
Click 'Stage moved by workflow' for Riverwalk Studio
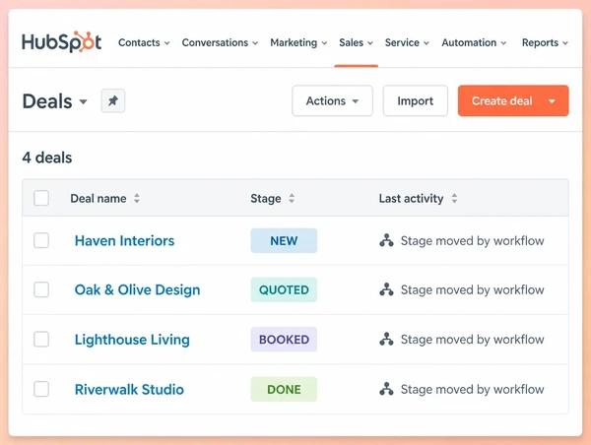(x=472, y=389)
